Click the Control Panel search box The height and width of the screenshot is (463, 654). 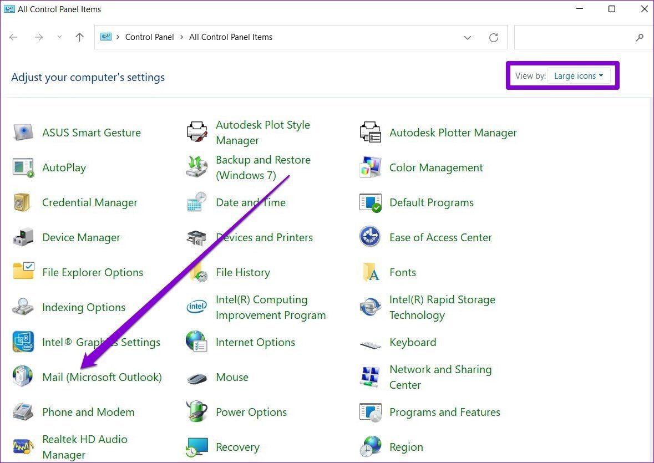coord(583,37)
